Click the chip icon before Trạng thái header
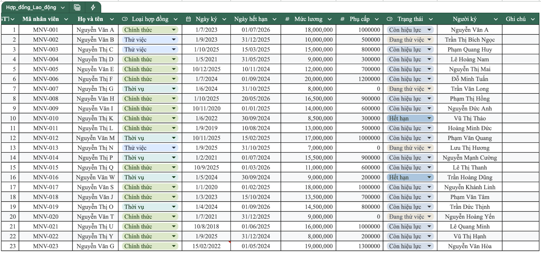 [390, 19]
